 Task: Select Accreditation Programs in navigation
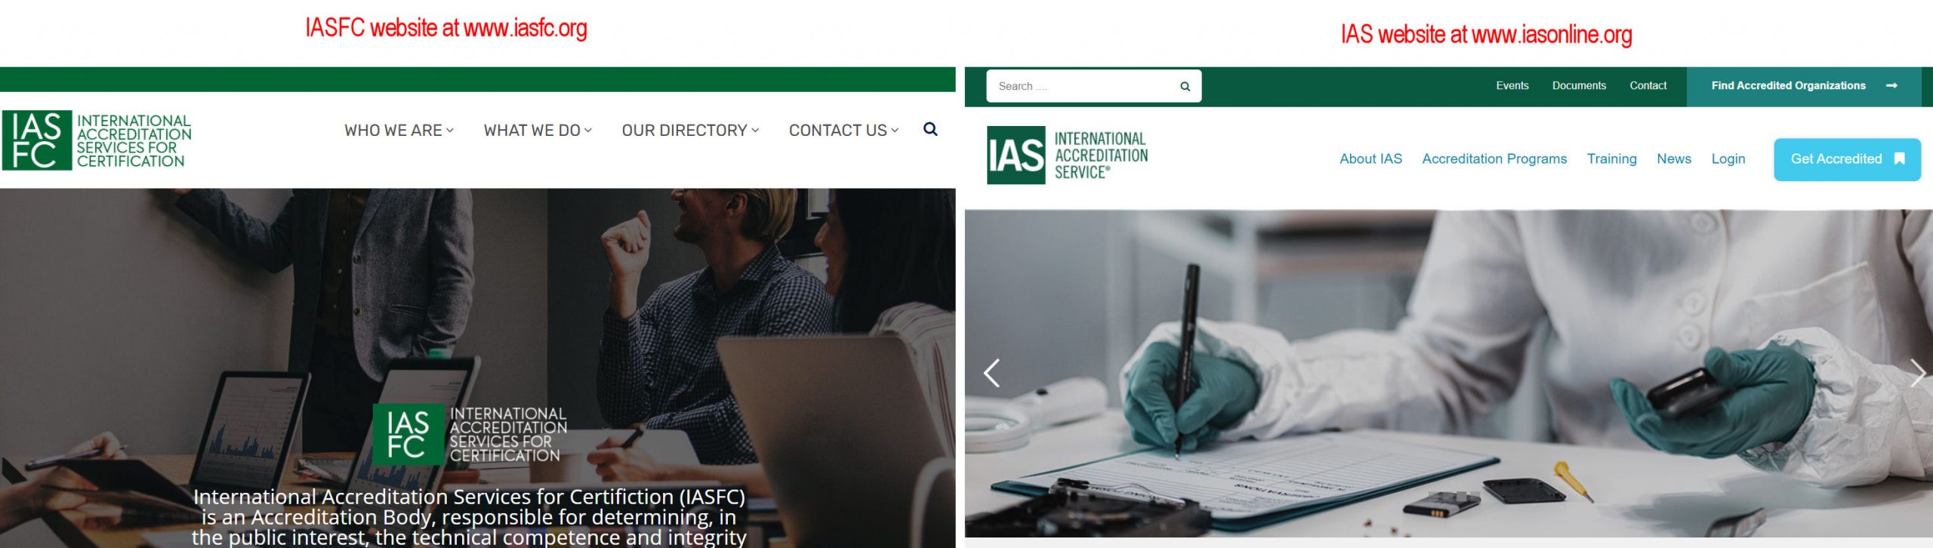[x=1494, y=159]
